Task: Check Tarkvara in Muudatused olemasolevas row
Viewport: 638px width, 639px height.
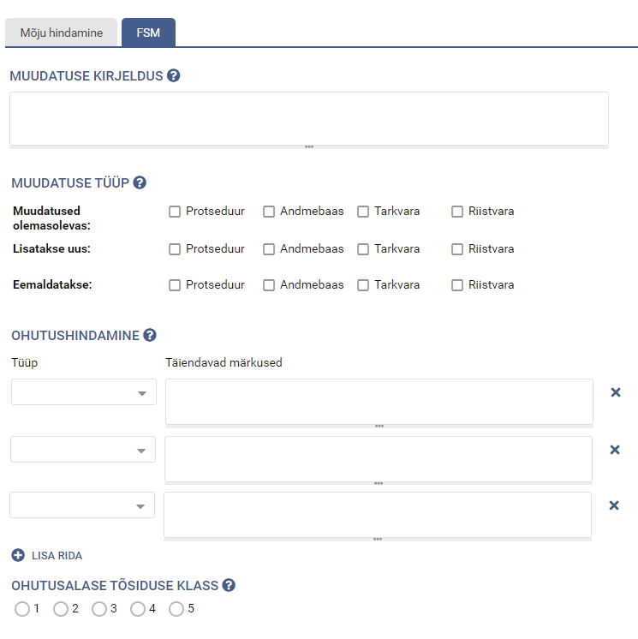Action: tap(363, 212)
